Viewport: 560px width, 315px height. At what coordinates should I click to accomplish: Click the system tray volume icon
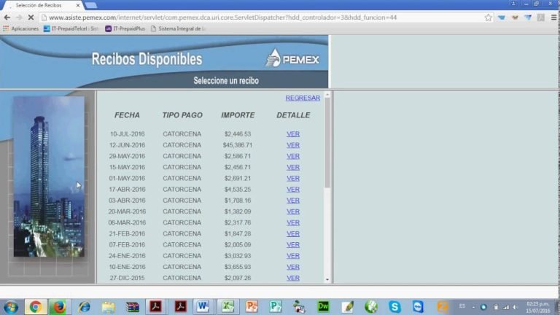516,307
